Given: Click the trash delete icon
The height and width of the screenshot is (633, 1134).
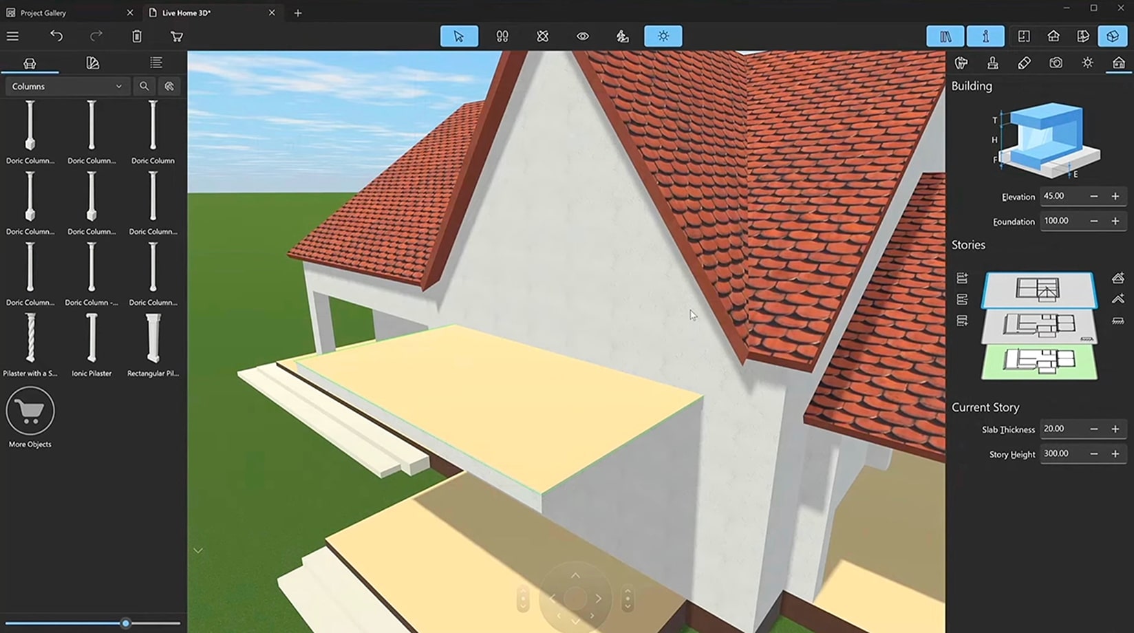Looking at the screenshot, I should [x=137, y=36].
